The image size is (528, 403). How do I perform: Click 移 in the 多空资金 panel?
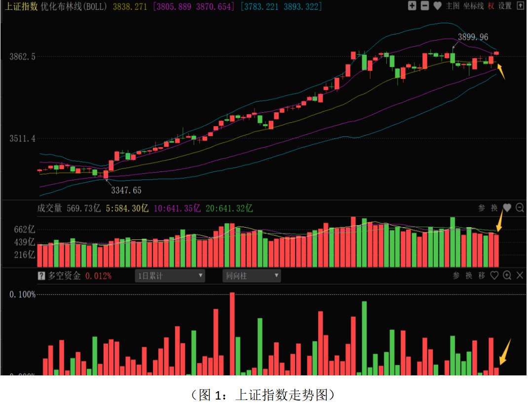482,276
